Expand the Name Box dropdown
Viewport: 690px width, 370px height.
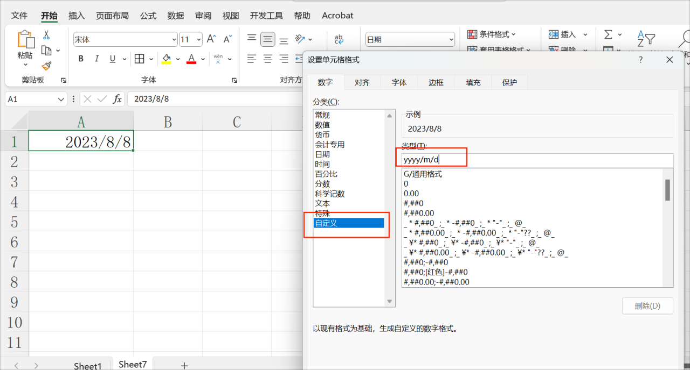pyautogui.click(x=61, y=99)
